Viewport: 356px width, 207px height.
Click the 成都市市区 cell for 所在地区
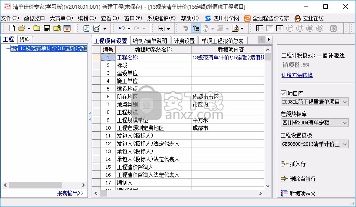point(228,97)
